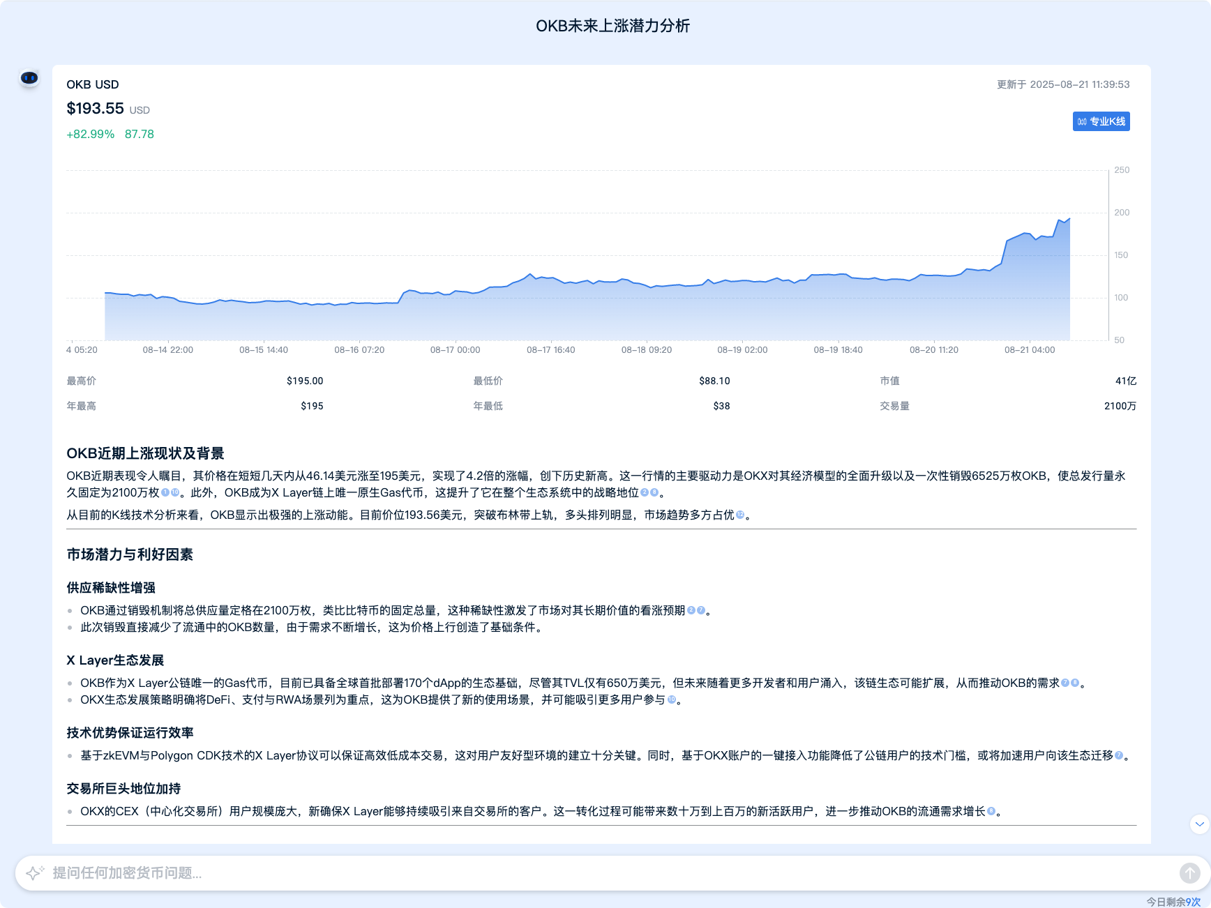Open citation 7 after 看涨预期
Screen dimensions: 1211x908
click(x=701, y=610)
